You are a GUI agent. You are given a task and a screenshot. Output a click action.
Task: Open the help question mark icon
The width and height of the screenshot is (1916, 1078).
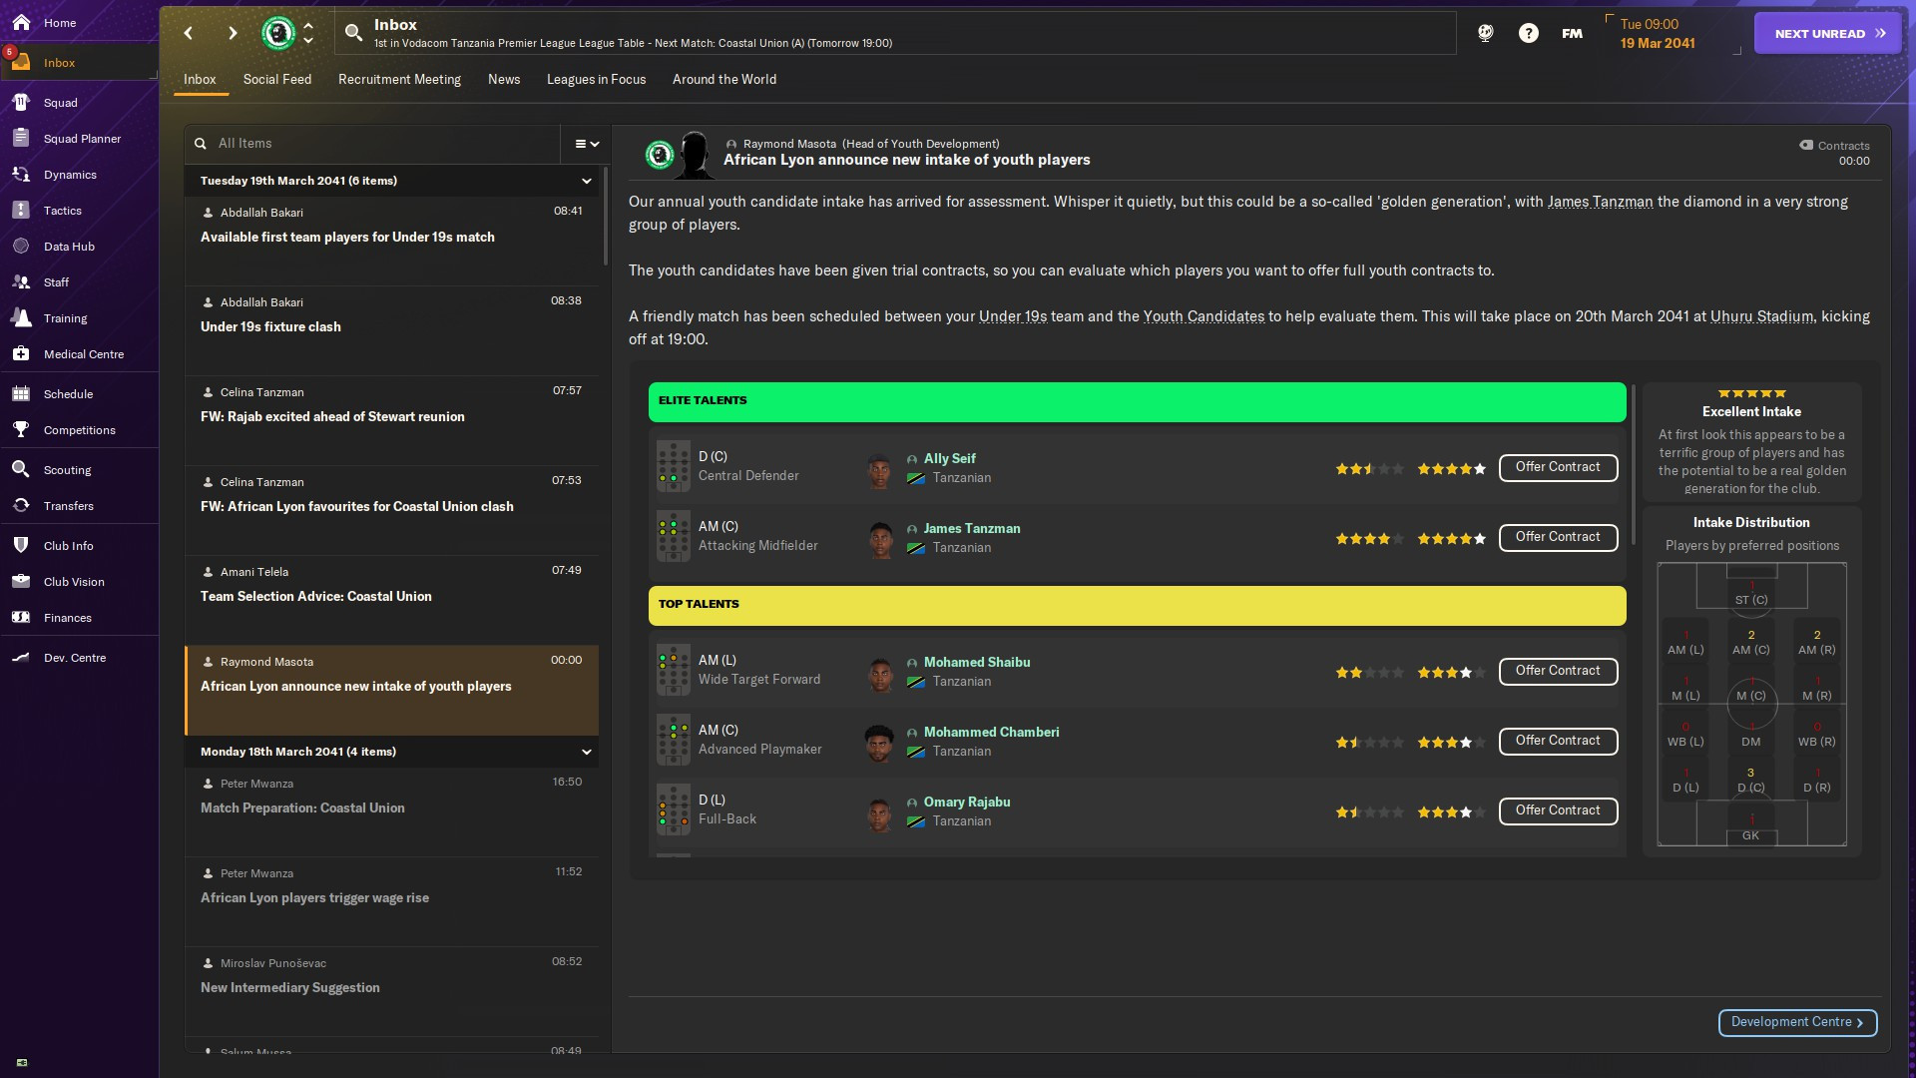[x=1528, y=33]
